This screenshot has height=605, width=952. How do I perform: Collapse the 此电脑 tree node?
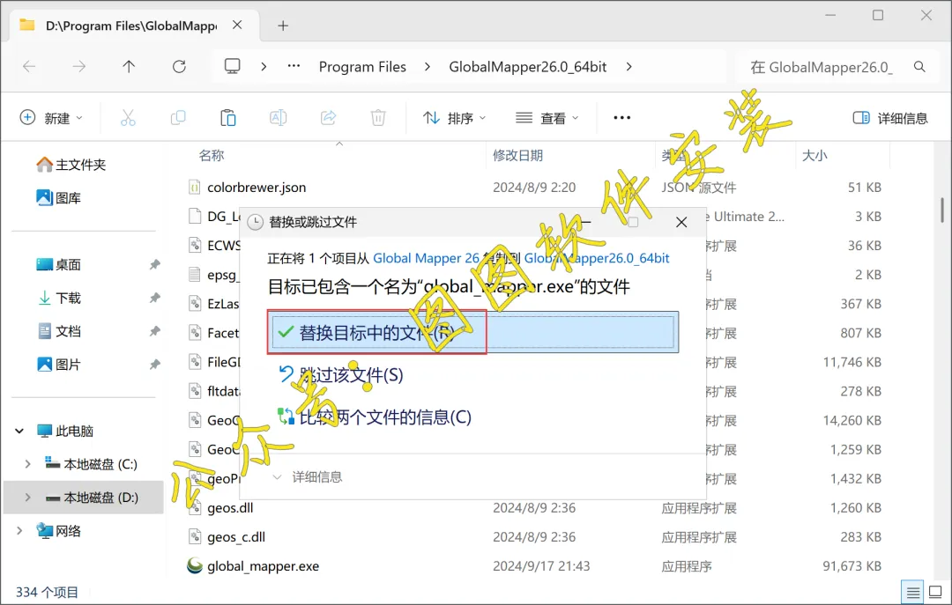(x=19, y=431)
